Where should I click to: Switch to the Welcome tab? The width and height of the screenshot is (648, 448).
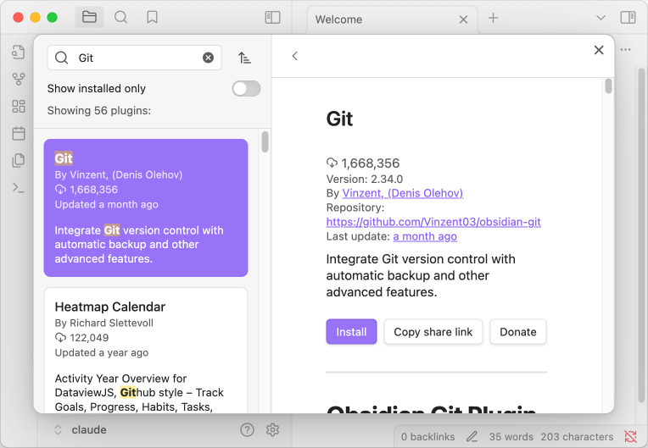[x=392, y=19]
